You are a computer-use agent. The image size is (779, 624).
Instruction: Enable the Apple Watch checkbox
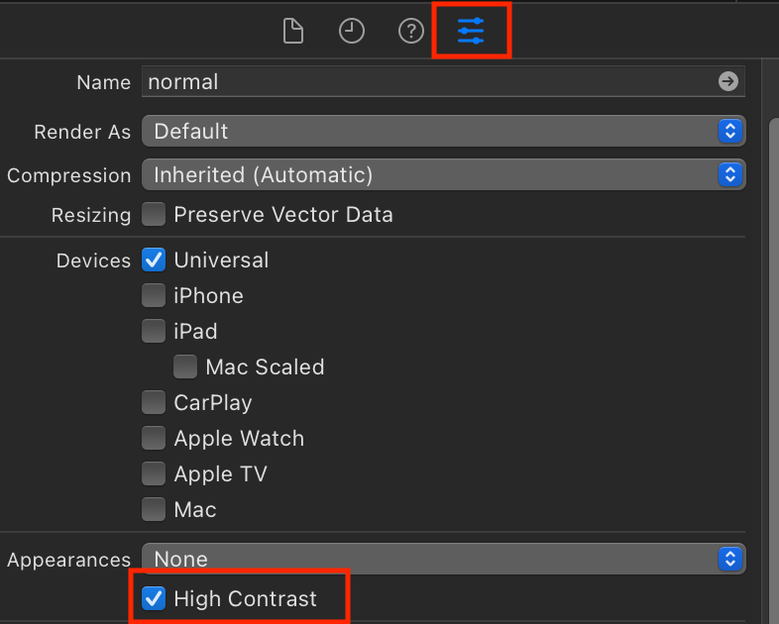pos(154,438)
